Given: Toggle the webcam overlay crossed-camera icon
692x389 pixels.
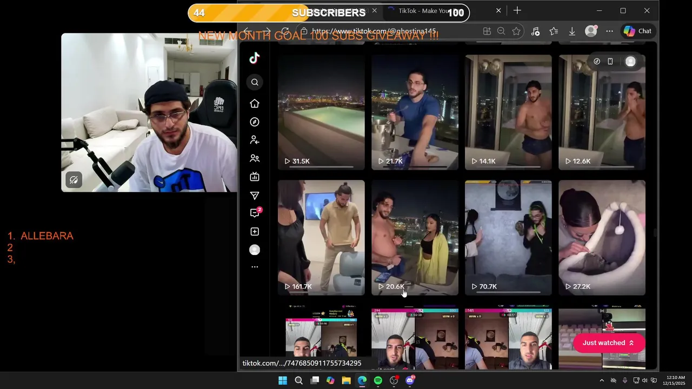Looking at the screenshot, I should [x=74, y=180].
